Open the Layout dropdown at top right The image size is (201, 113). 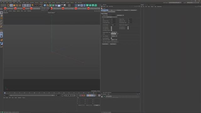pos(193,3)
